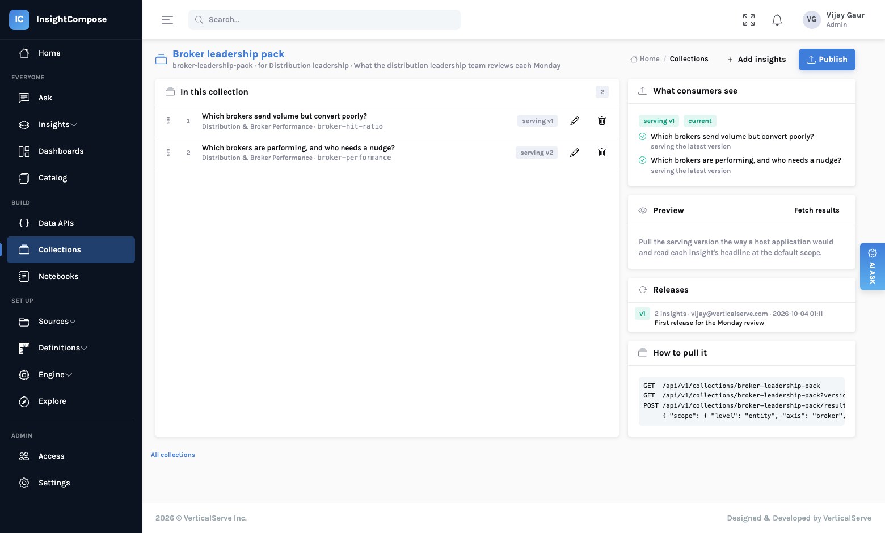Screen dimensions: 885x533
Task: Click the Collections breadcrumb
Action: click(x=689, y=59)
